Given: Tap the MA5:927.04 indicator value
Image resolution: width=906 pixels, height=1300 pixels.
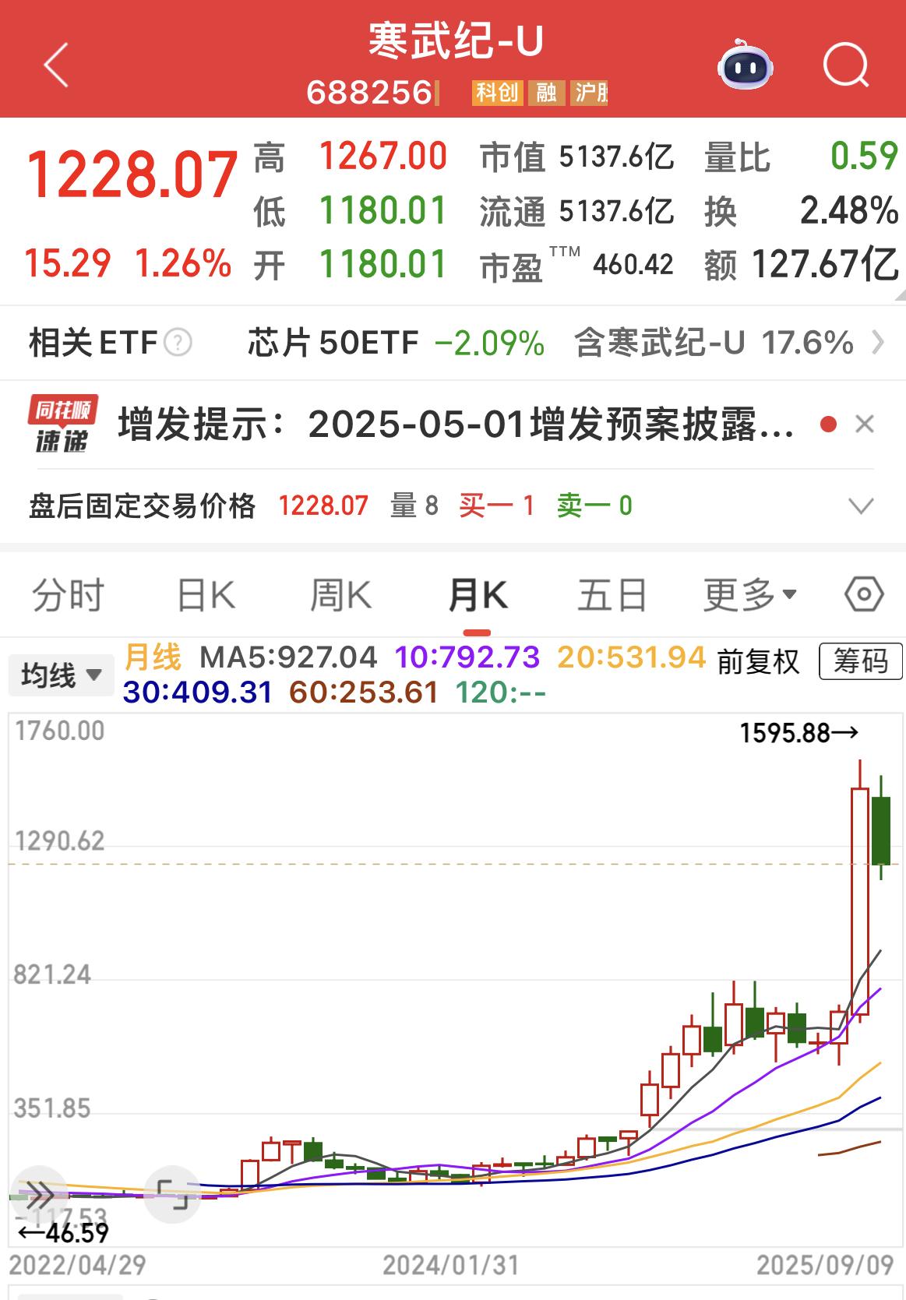Looking at the screenshot, I should (288, 658).
